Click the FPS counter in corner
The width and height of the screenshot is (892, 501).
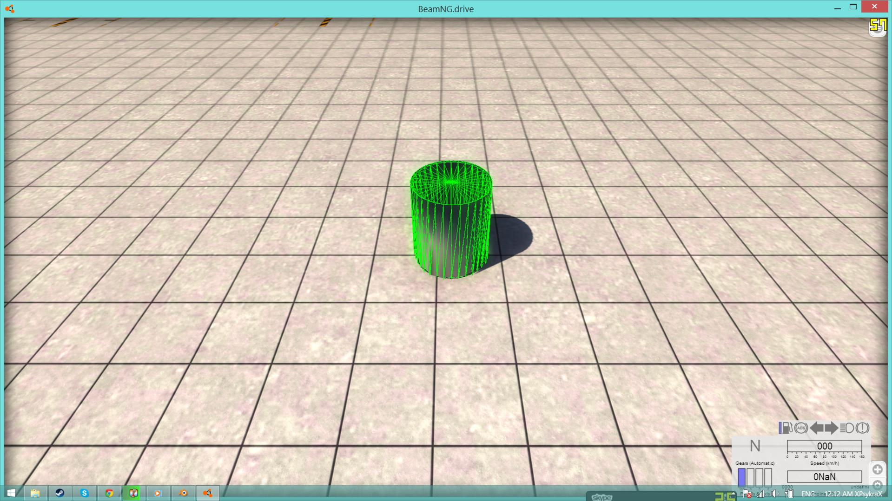pos(878,26)
